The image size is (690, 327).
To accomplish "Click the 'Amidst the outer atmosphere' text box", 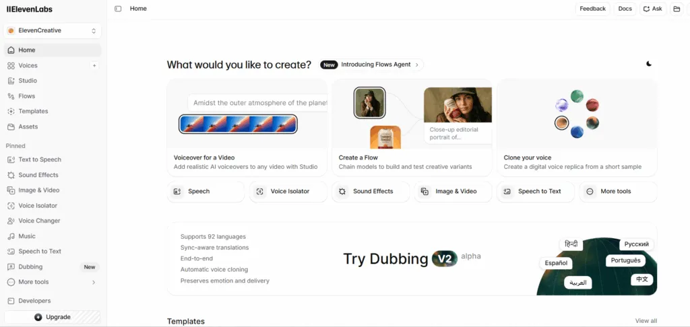I will (x=257, y=103).
